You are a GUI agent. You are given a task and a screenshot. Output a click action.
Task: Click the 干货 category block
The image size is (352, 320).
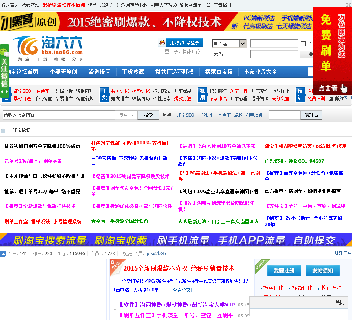point(104,95)
